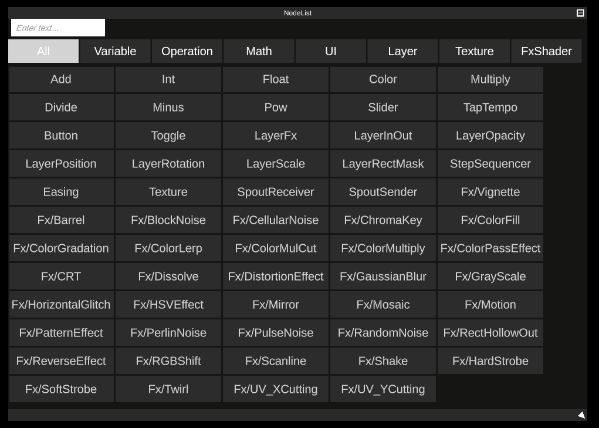Add a Color node
599x428 pixels.
383,79
